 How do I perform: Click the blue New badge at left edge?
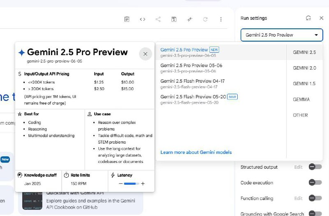pyautogui.click(x=5, y=160)
